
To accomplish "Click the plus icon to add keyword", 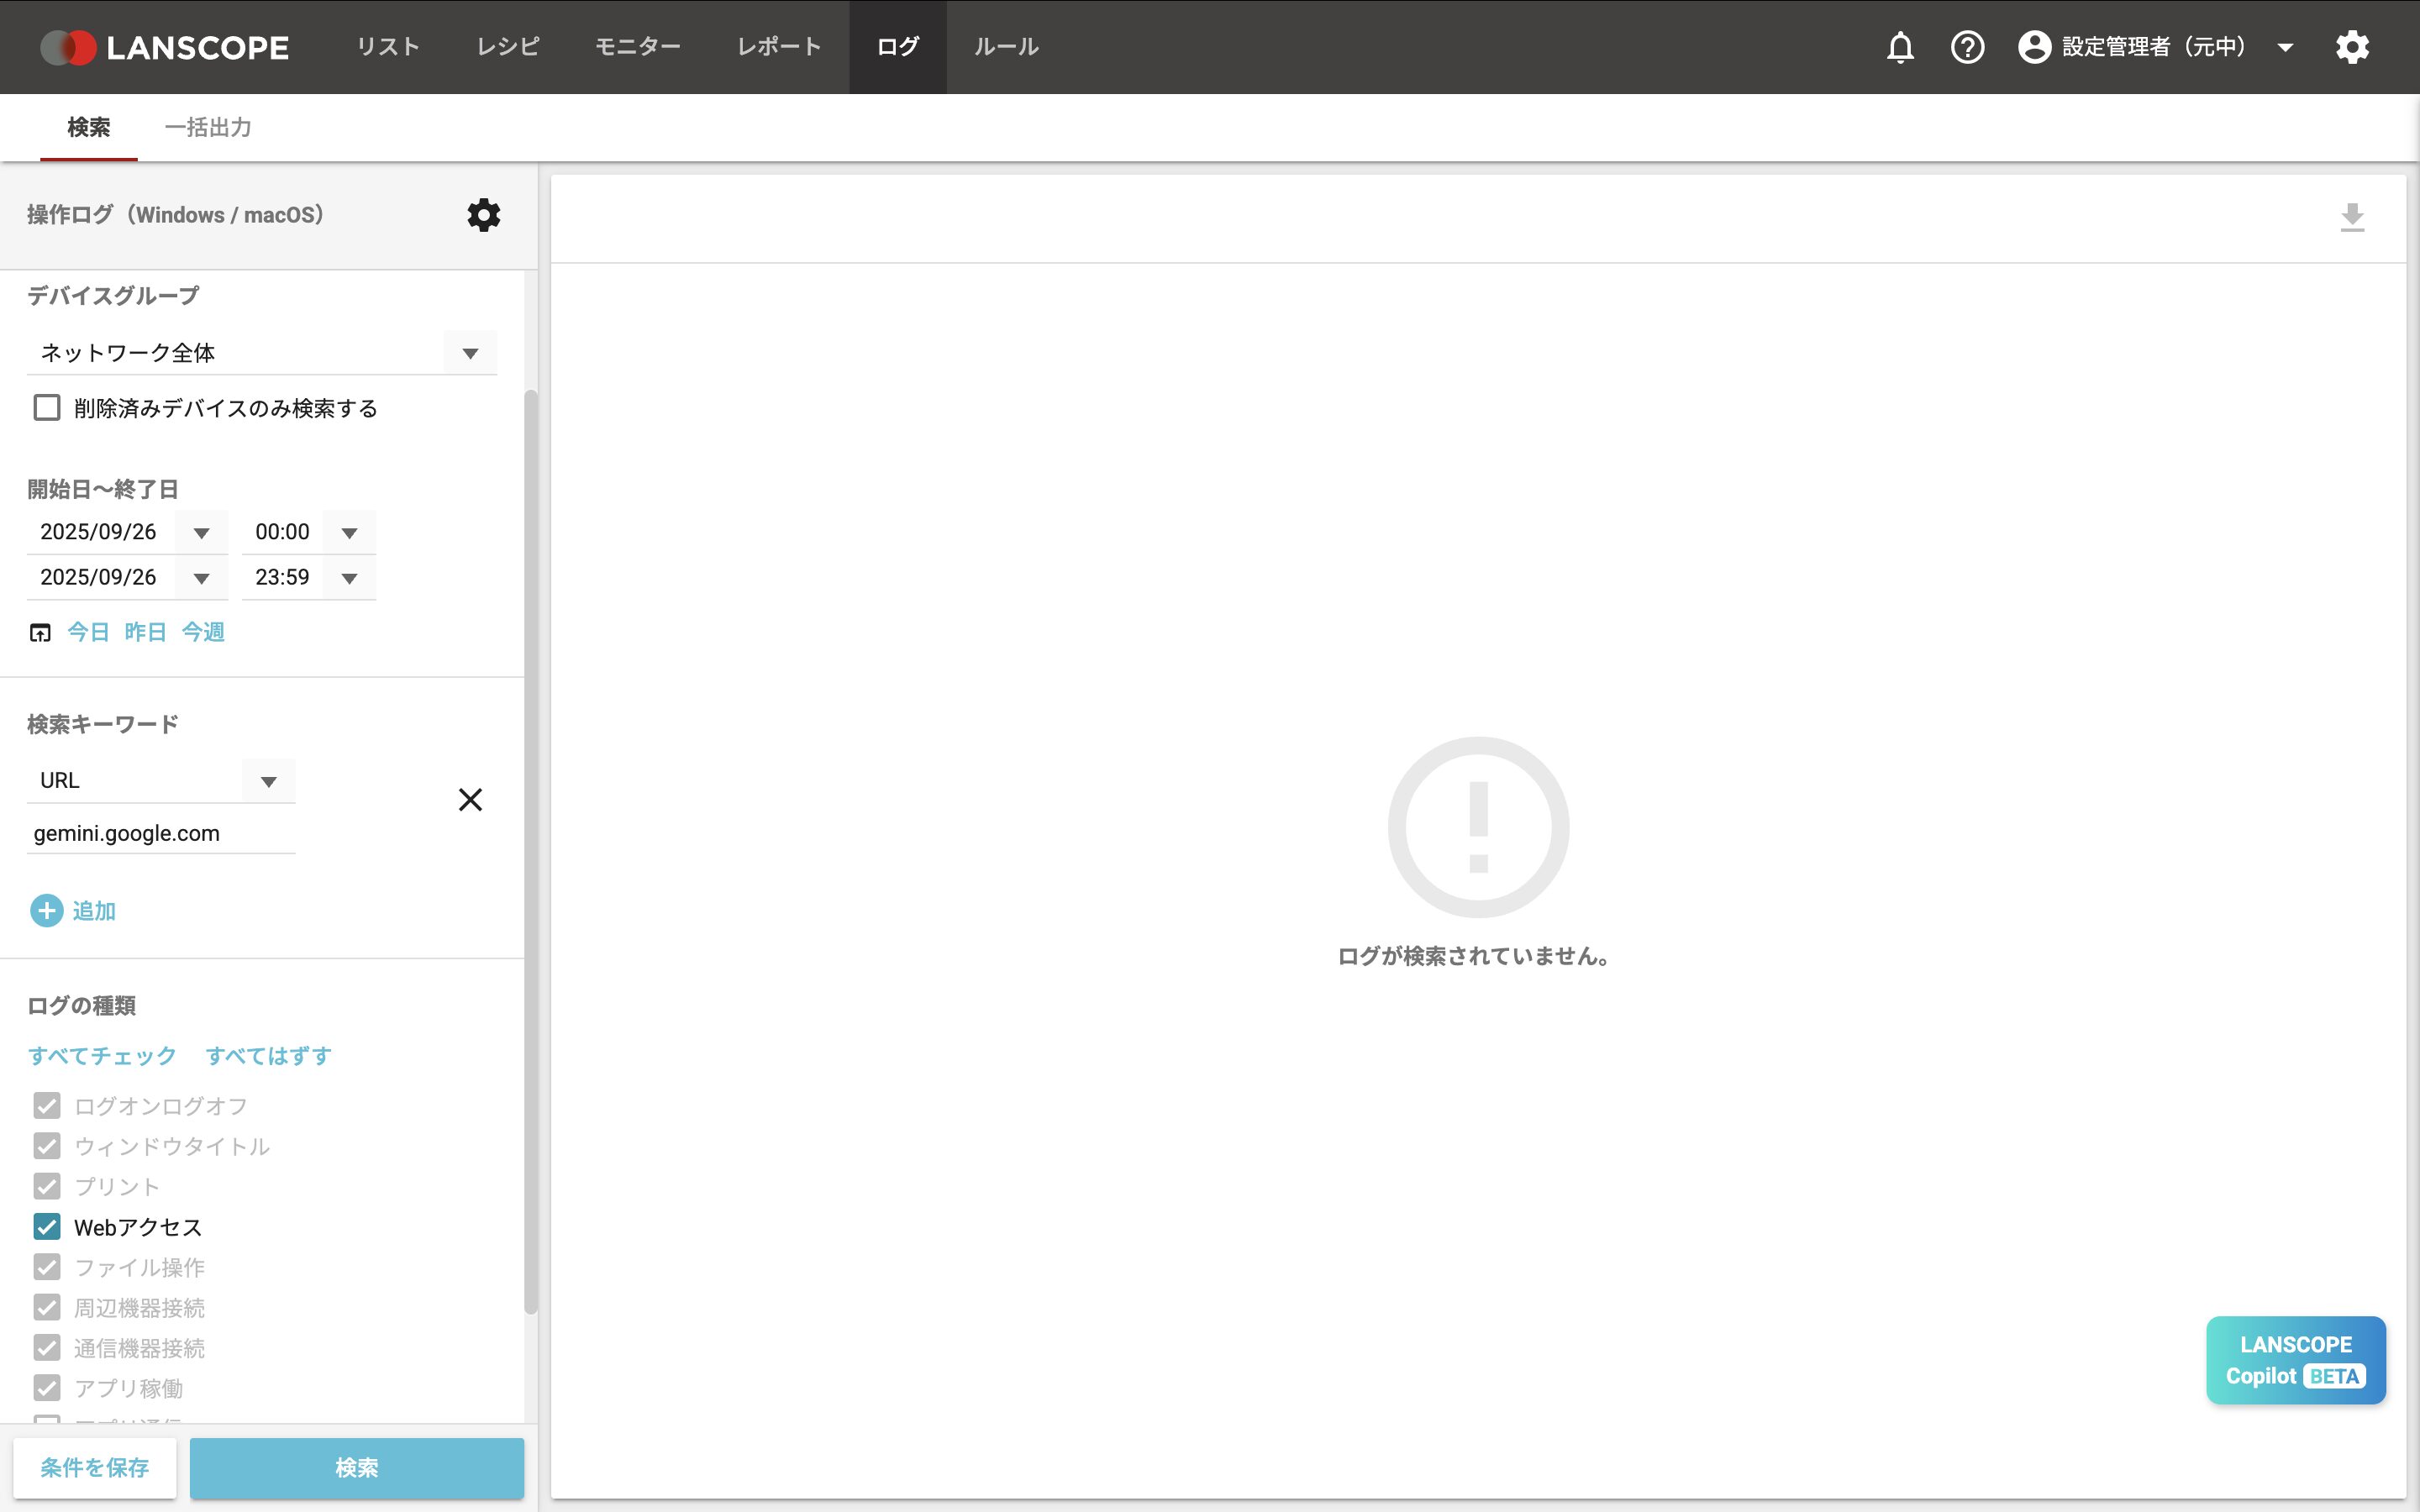I will (x=46, y=911).
